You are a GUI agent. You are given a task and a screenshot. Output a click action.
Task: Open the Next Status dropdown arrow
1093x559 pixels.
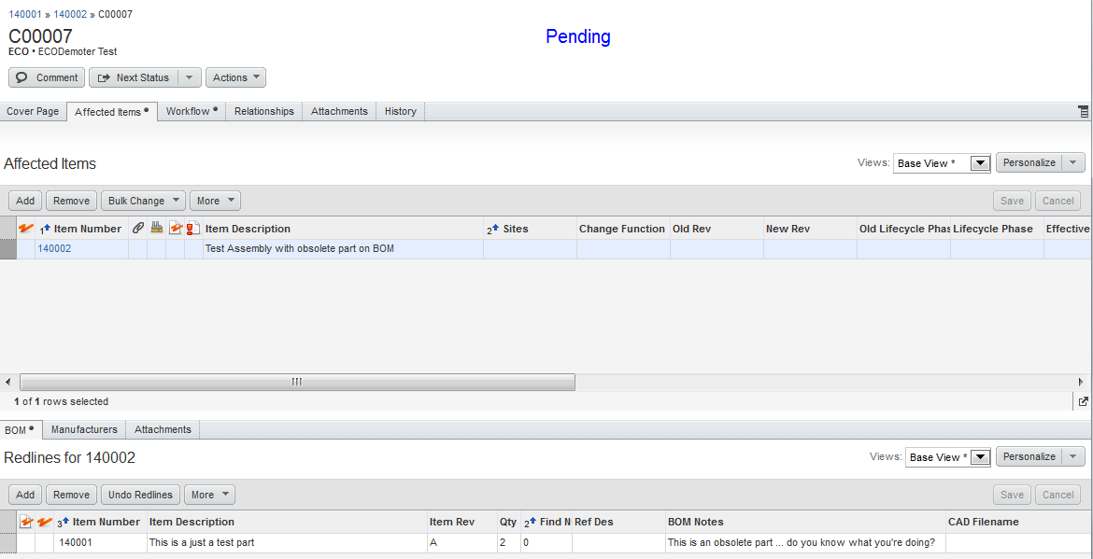click(x=189, y=77)
